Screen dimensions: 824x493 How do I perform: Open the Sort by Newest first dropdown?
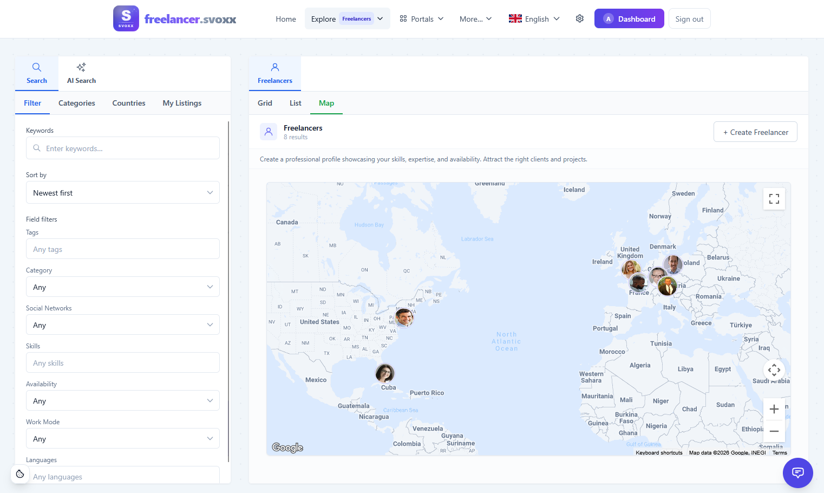pos(123,192)
